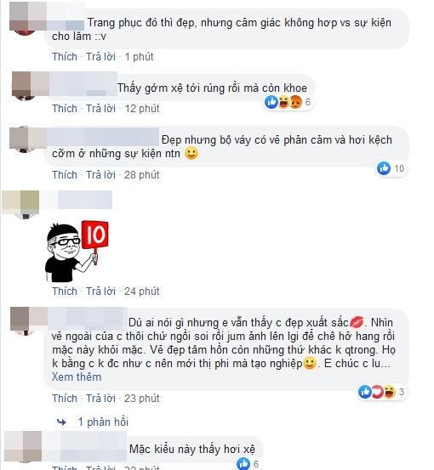Screen dimensions: 434x470
Task: Click reply arrow icon beside '1 phản hồi'
Action: [x=61, y=422]
